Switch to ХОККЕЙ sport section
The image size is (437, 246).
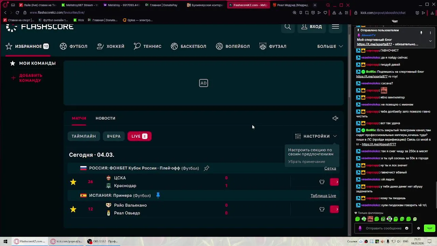(x=111, y=46)
